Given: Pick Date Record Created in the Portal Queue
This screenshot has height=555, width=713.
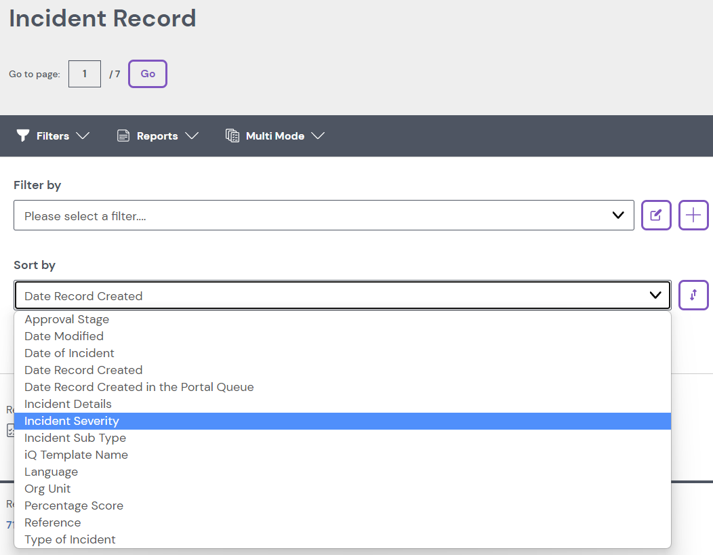Looking at the screenshot, I should coord(139,388).
